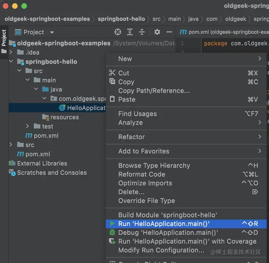This screenshot has height=263, width=269.
Task: Click the Paste clipboard icon
Action: [112, 99]
